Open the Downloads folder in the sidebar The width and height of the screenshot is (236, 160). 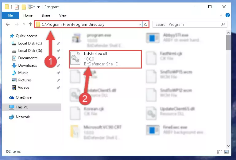[24, 65]
